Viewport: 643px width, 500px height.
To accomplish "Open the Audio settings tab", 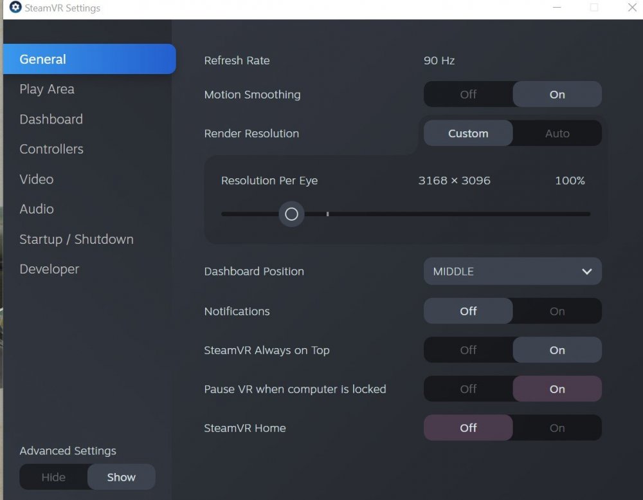I will pos(37,209).
